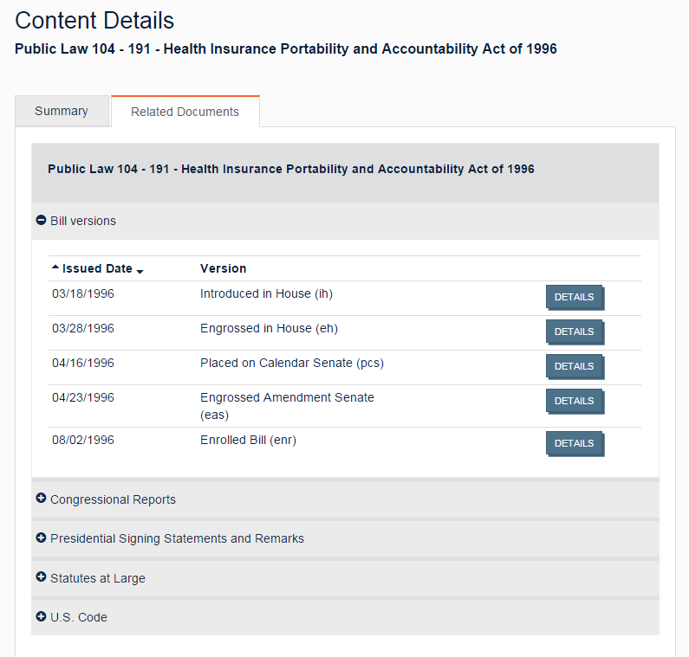View Details for Placed on Calendar Senate
The height and width of the screenshot is (657, 689).
(x=574, y=366)
